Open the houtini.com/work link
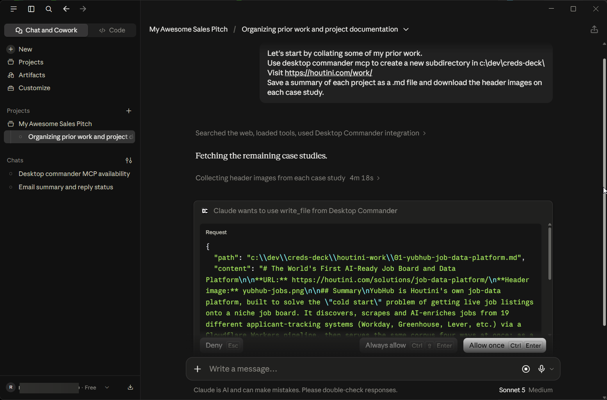The image size is (607, 400). click(x=328, y=73)
